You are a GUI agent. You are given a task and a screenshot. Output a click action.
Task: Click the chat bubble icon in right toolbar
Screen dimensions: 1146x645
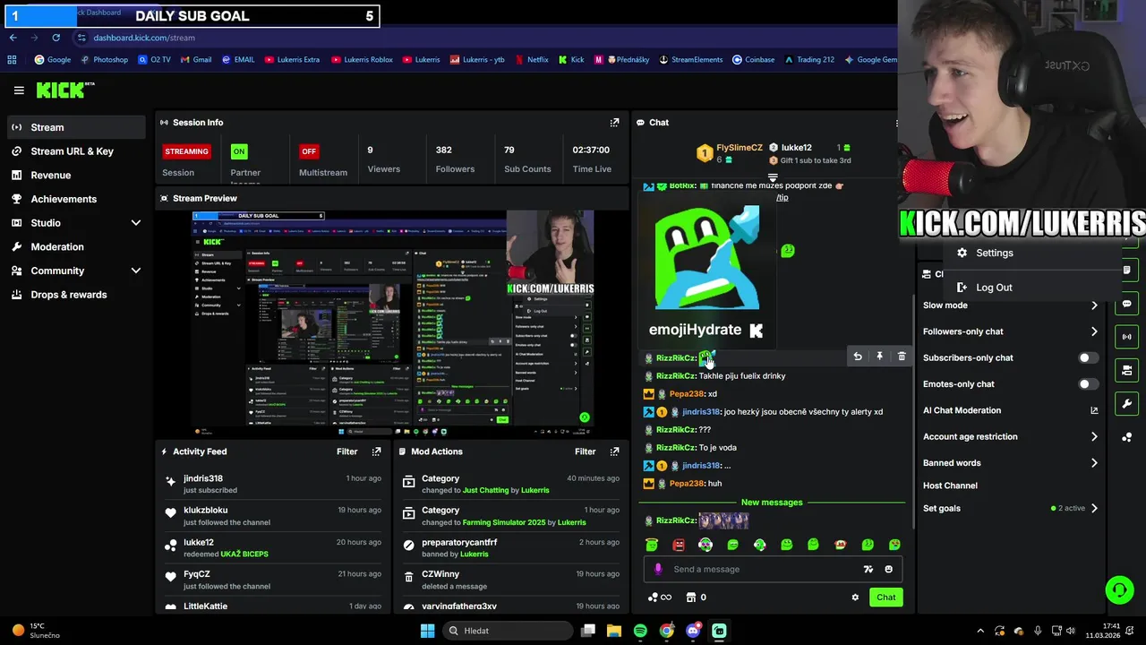(1126, 304)
